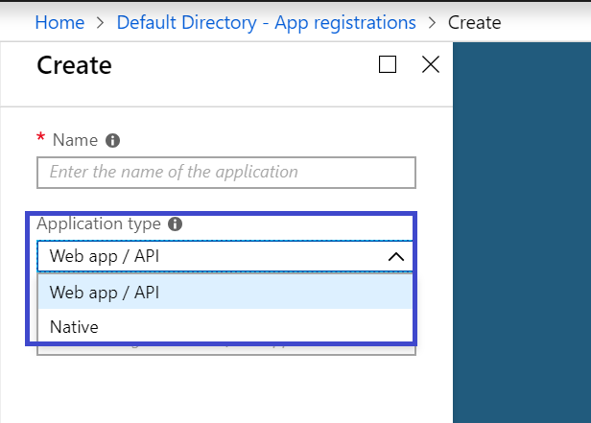591x423 pixels.
Task: Click the partially hidden field below the dropdown
Action: coord(225,349)
